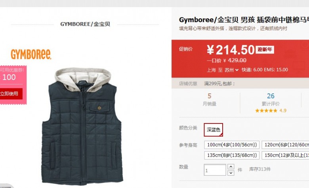Click the orange Gymboree logo
Viewport: 309px width, 188px height.
(31, 54)
